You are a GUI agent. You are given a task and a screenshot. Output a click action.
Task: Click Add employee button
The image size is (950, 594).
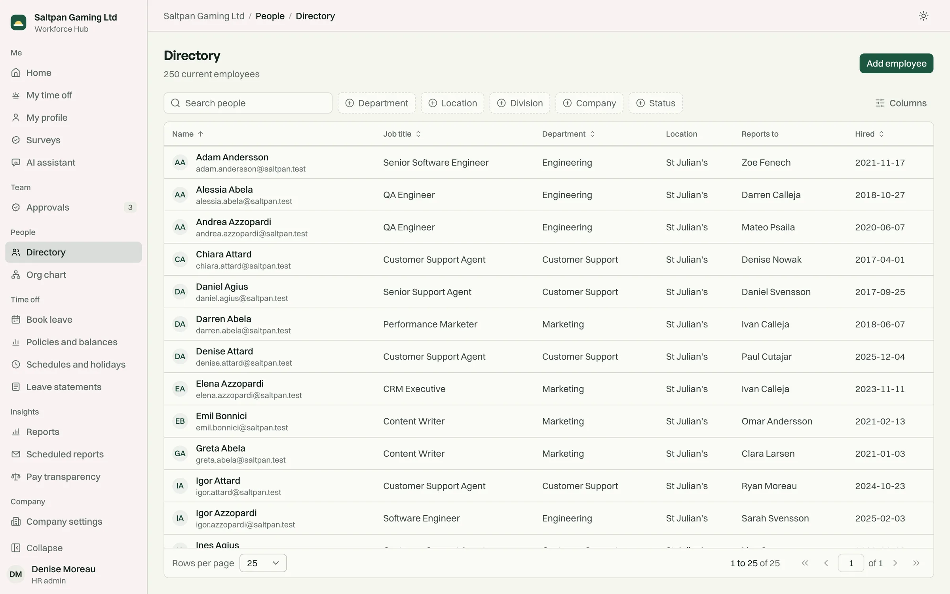tap(896, 63)
